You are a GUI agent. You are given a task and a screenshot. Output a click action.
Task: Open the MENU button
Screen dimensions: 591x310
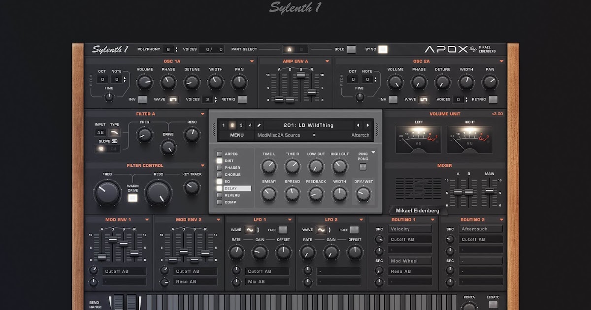tap(236, 135)
